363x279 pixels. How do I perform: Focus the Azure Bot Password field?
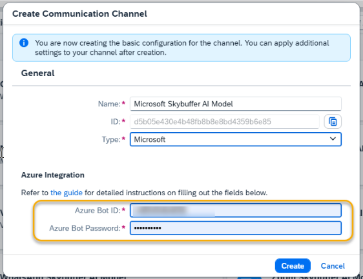click(x=236, y=228)
